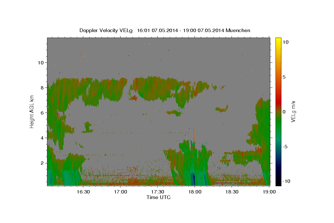
Task: Click the colorbar value -10 label
Action: [287, 181]
